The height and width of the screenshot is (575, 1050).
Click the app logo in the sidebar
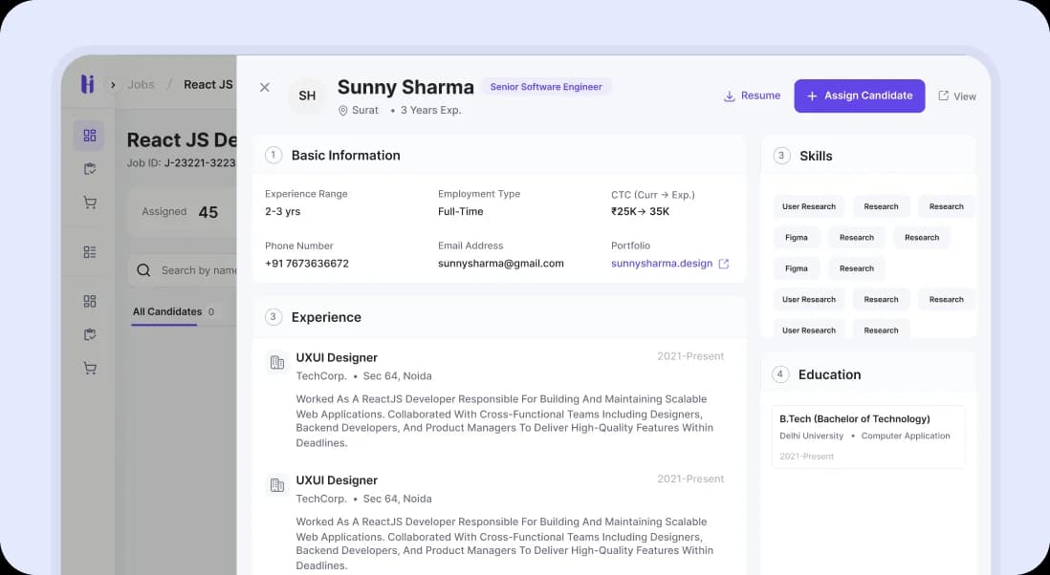click(88, 84)
